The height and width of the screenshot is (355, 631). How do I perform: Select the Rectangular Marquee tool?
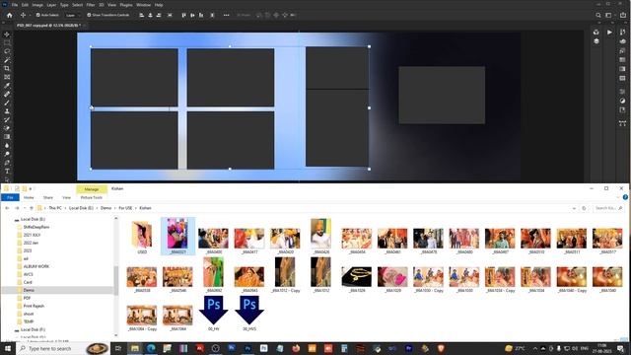click(7, 43)
